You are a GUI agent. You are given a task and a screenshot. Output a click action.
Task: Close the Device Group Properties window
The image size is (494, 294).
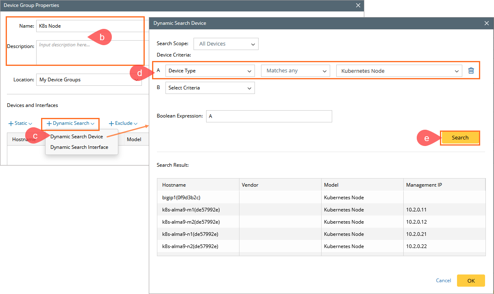tap(358, 5)
